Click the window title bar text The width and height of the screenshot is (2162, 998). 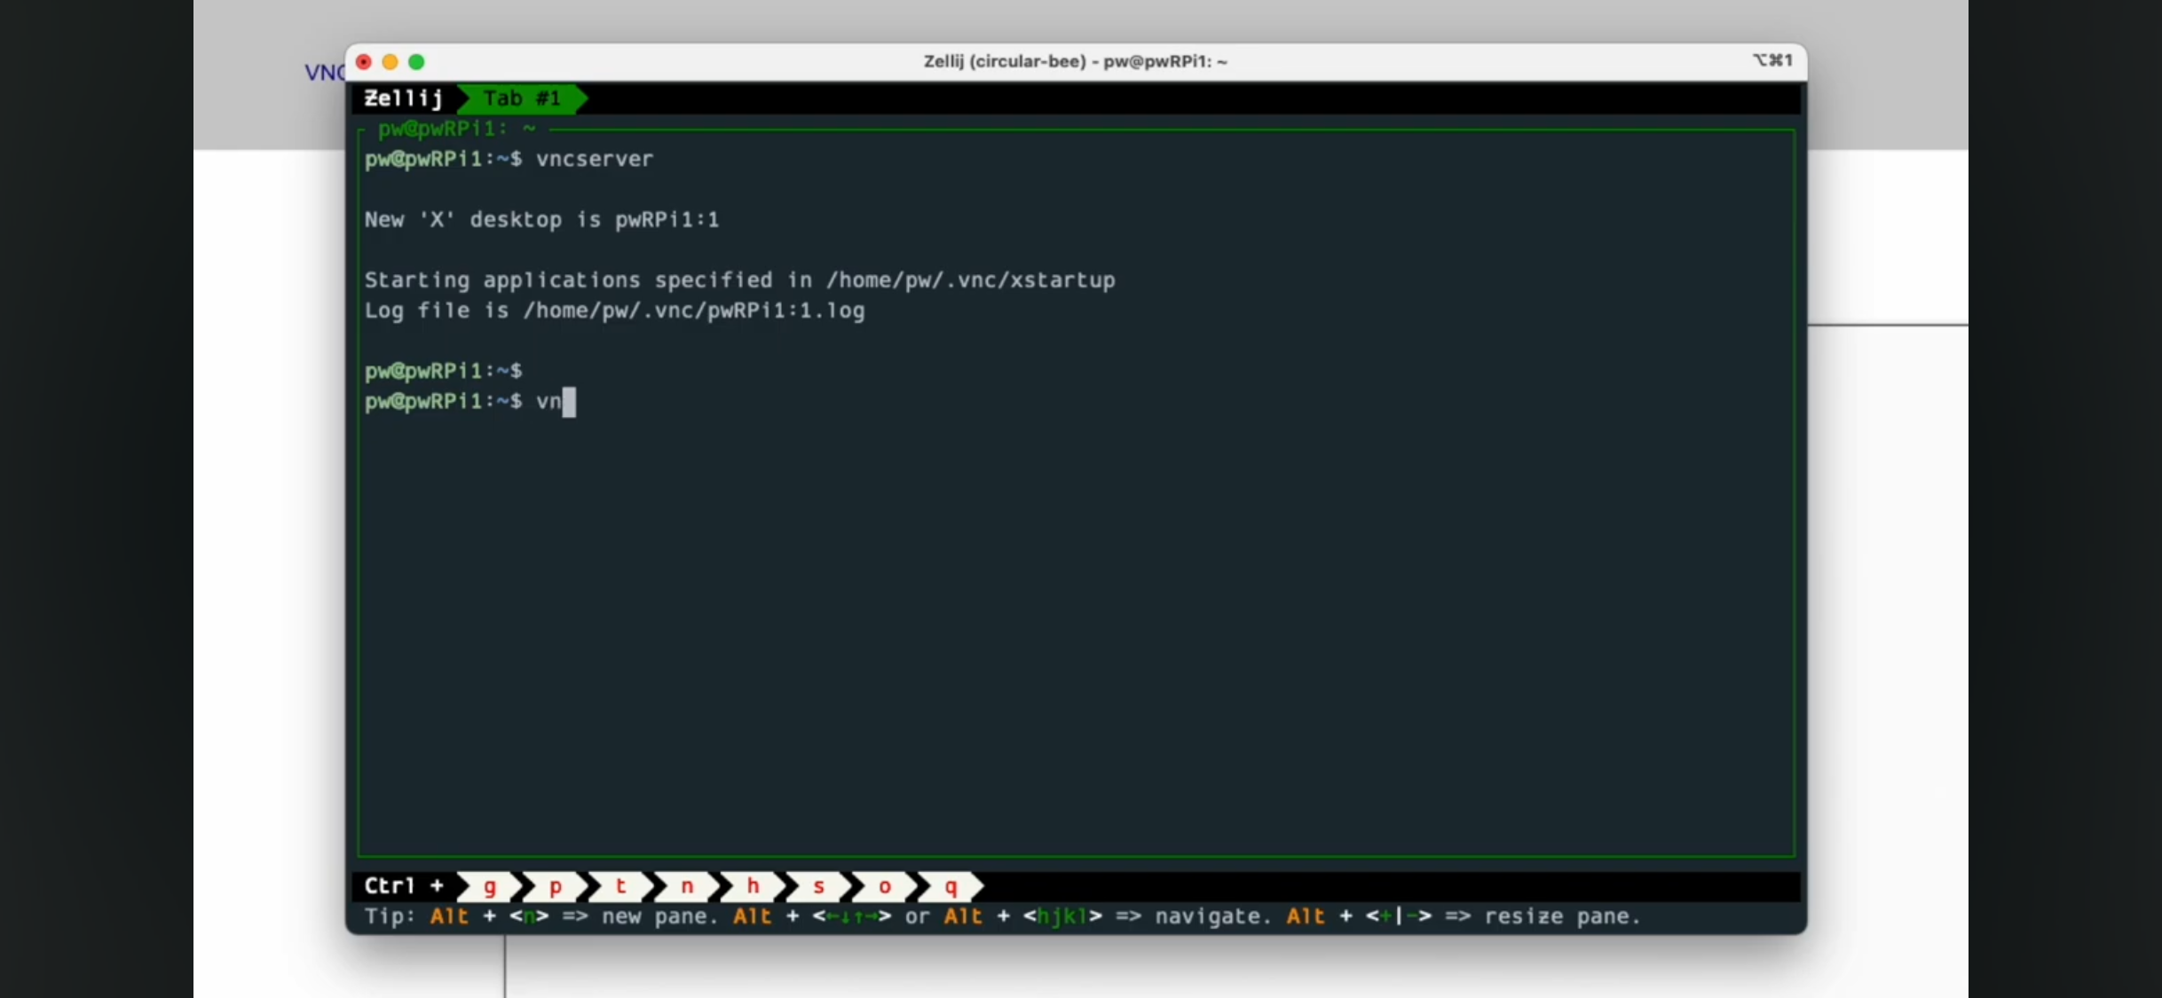click(1075, 61)
